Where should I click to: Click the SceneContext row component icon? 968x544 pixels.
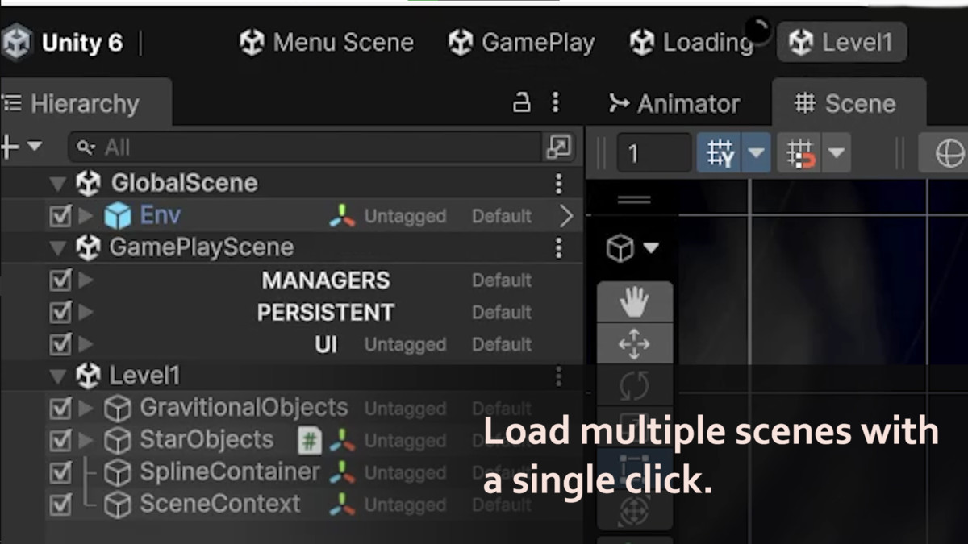[x=342, y=505]
